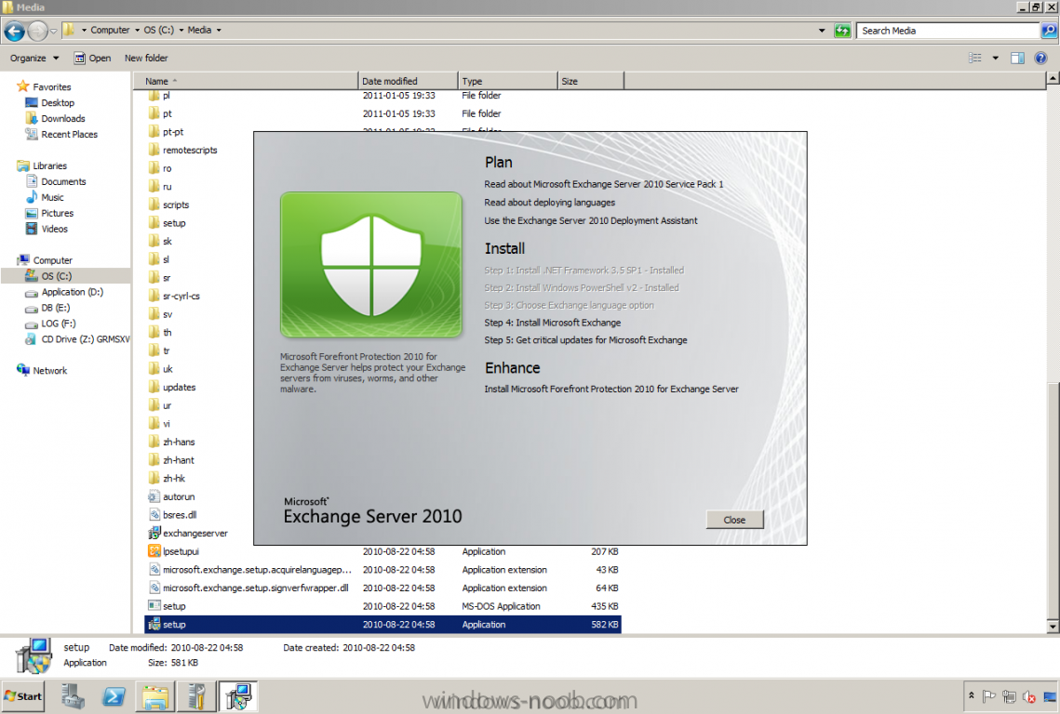This screenshot has width=1060, height=714.
Task: Click Open in the toolbar
Action: (93, 58)
